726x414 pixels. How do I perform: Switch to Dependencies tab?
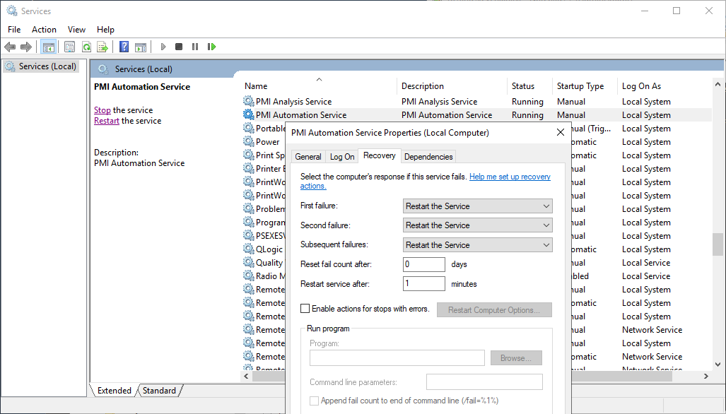(428, 157)
